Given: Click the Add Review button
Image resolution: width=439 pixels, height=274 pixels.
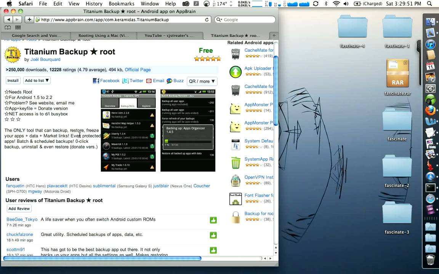Looking at the screenshot, I should click(19, 209).
